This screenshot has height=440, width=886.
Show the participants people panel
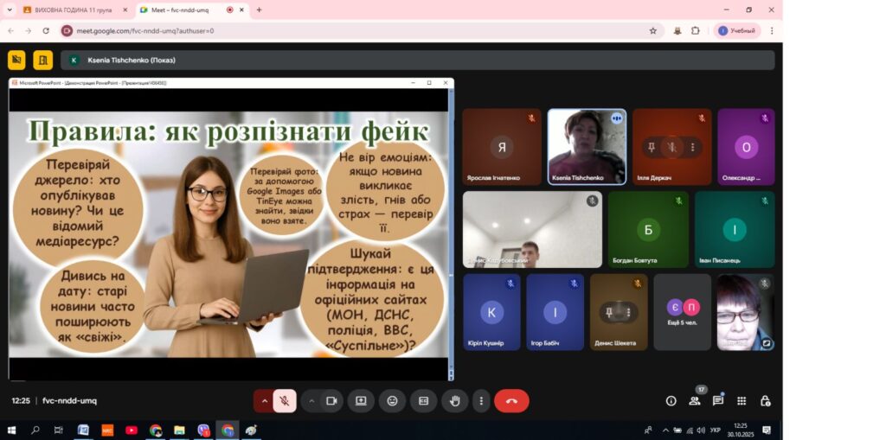[694, 401]
